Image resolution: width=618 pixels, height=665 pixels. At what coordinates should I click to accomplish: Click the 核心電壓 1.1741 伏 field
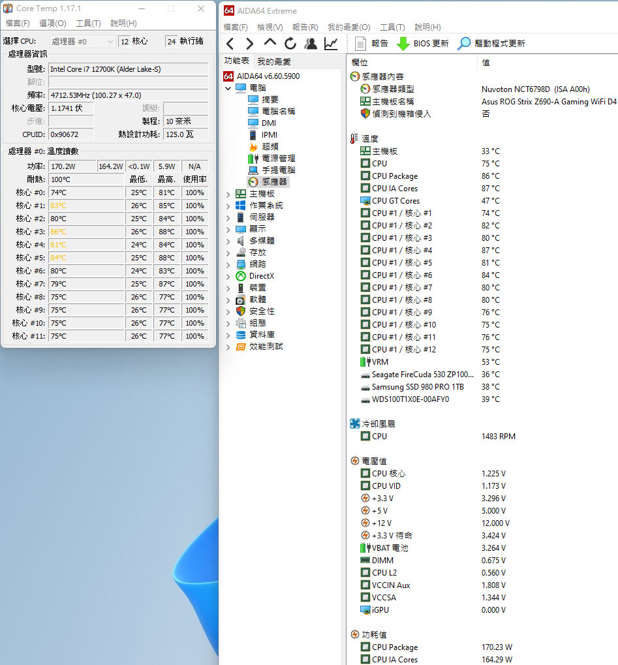pyautogui.click(x=71, y=108)
